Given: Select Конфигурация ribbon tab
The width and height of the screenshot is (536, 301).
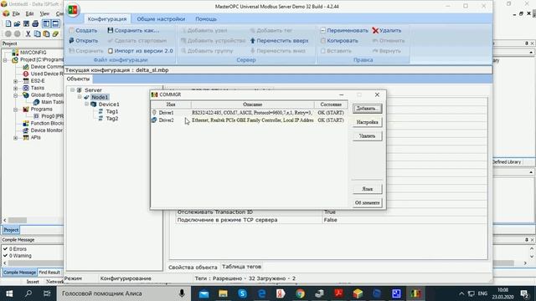Looking at the screenshot, I should (x=107, y=19).
